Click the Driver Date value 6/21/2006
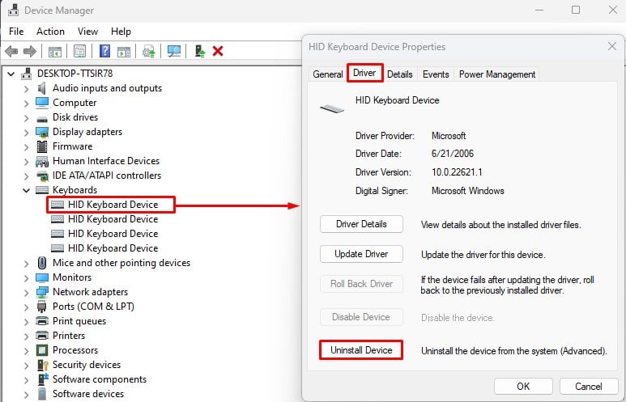The width and height of the screenshot is (626, 402). pyautogui.click(x=453, y=154)
